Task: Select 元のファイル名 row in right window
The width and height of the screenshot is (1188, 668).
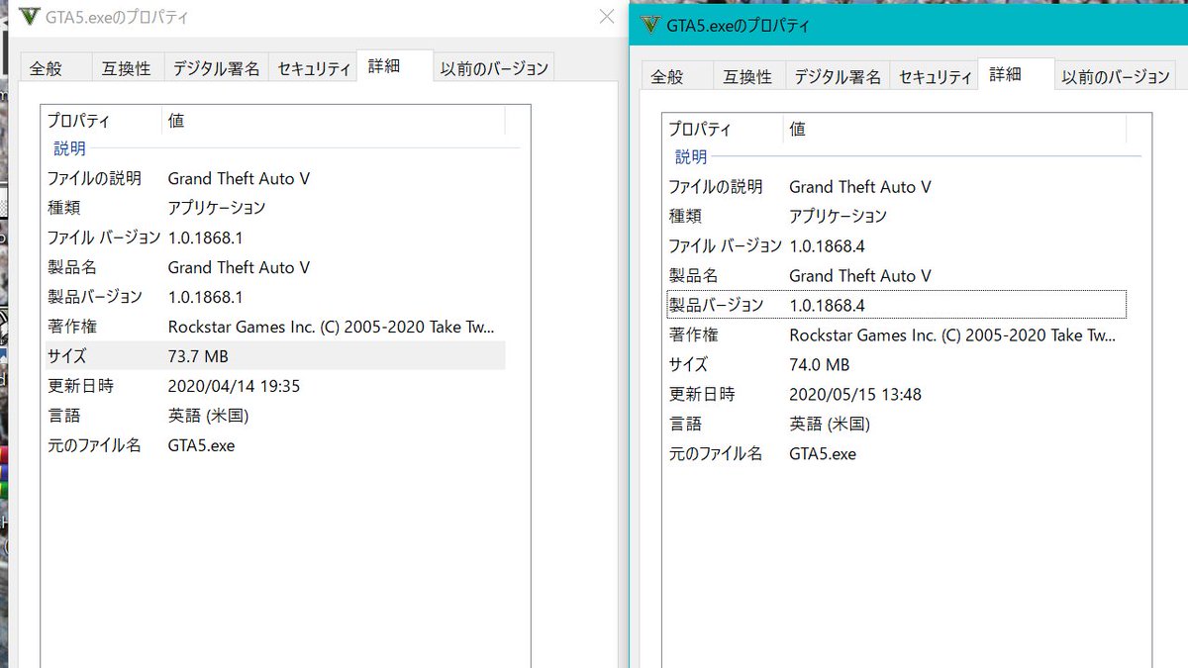Action: (896, 453)
